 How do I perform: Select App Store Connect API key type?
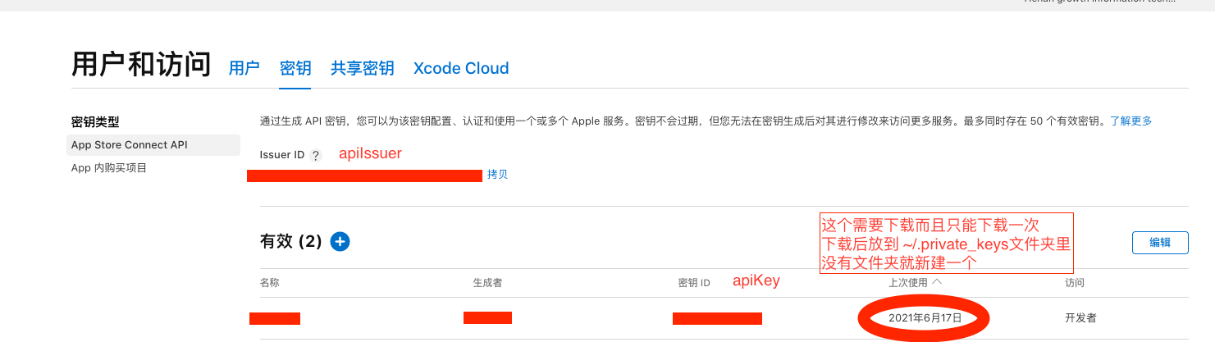(x=130, y=145)
